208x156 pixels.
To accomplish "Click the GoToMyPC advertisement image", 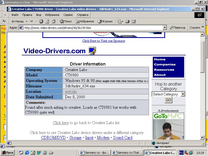I will 168,126.
